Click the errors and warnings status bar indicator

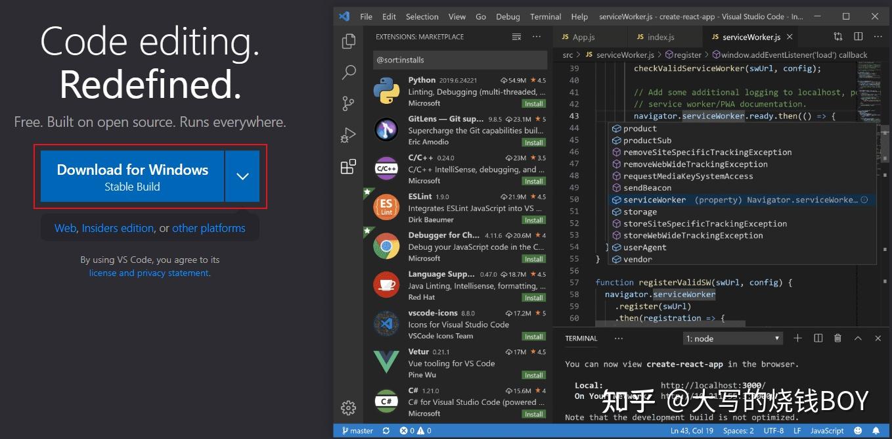[414, 430]
